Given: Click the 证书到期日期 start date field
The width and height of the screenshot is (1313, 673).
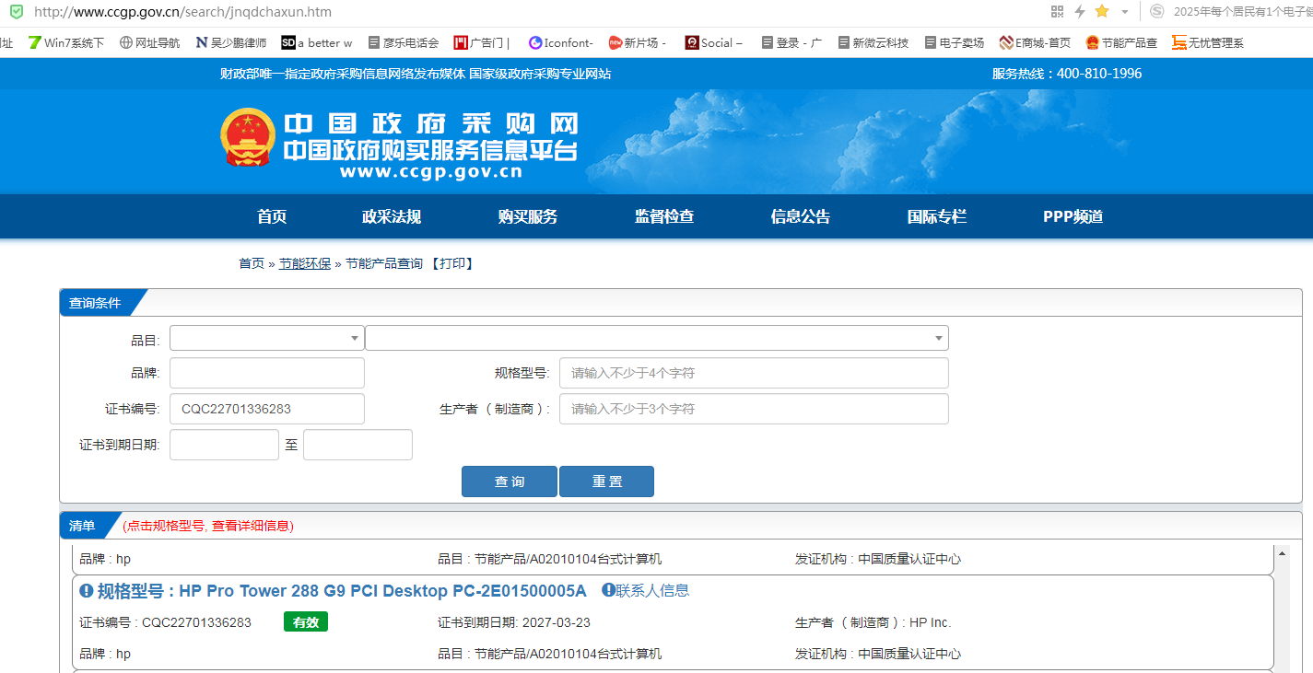Looking at the screenshot, I should pyautogui.click(x=224, y=445).
